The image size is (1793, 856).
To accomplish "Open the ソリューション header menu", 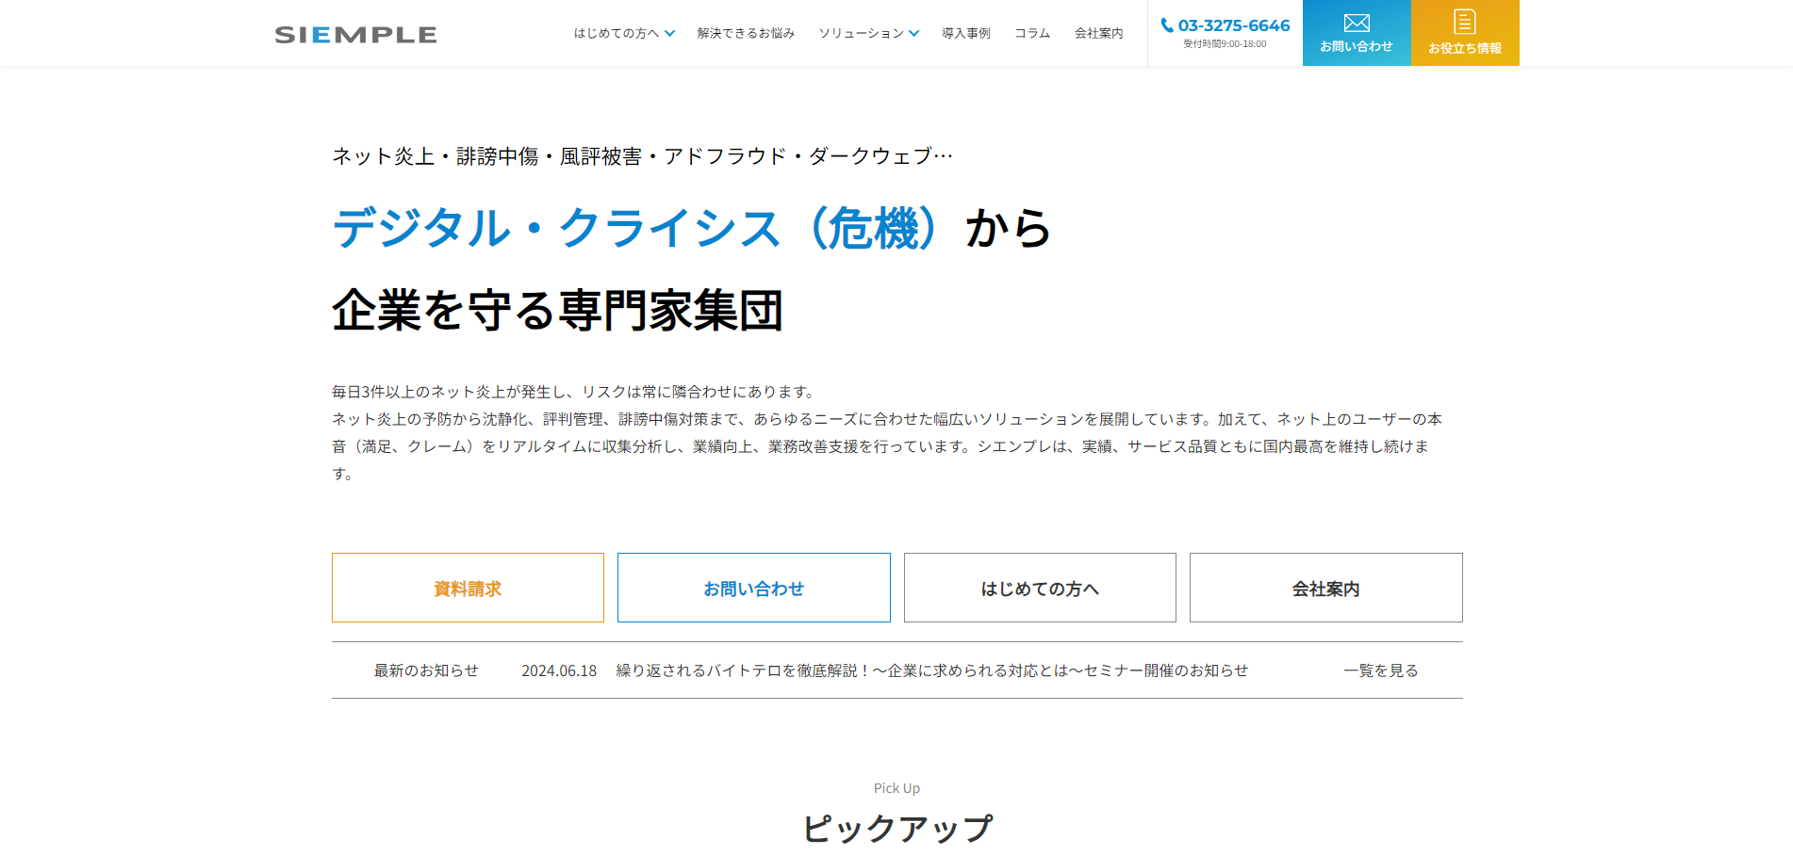I will [x=861, y=33].
